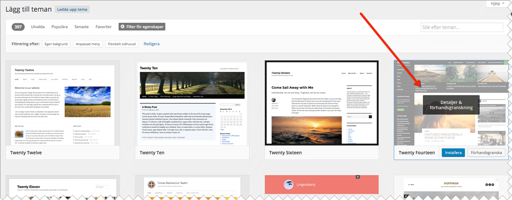512x200 pixels.
Task: Open the Filter för egenskaper panel
Action: (x=142, y=27)
